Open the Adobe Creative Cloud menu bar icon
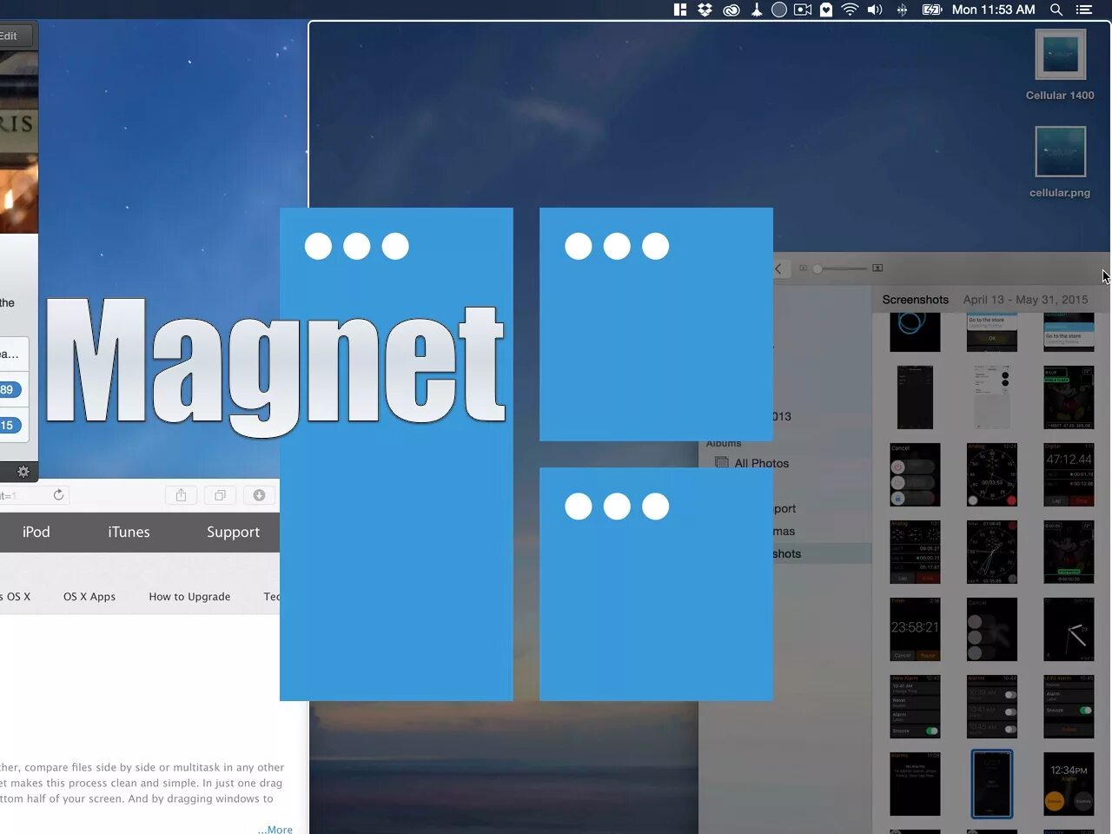The image size is (1112, 834). (x=731, y=10)
